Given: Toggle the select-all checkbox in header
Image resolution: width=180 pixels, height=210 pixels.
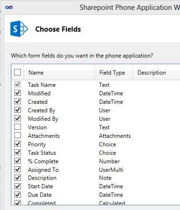Looking at the screenshot, I should tap(18, 73).
